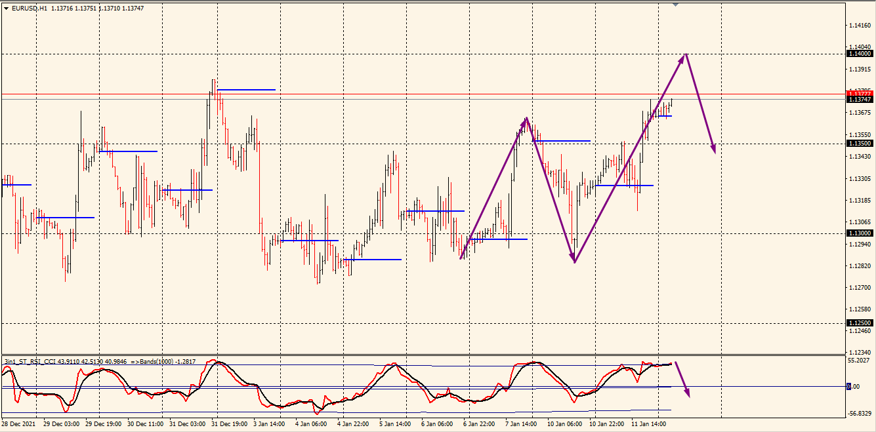Open the EURUSD,H1 chart dropdown arrow
876x432 pixels.
tap(7, 9)
